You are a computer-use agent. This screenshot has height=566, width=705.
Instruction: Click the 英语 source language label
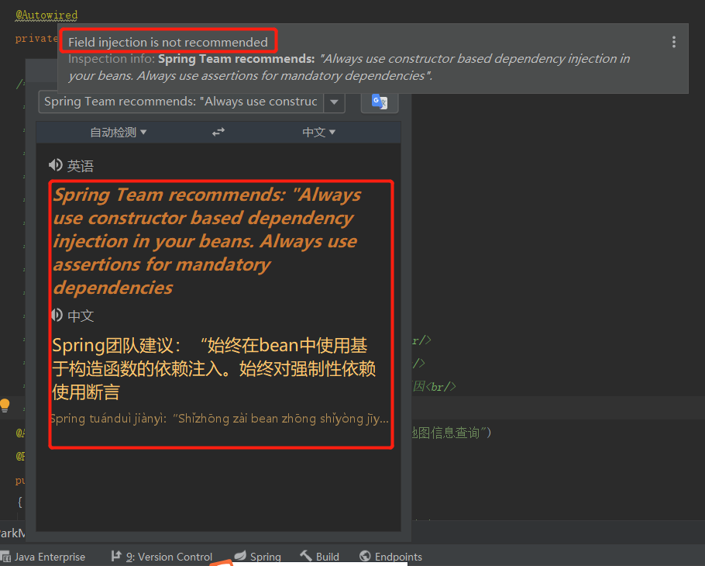pos(78,164)
